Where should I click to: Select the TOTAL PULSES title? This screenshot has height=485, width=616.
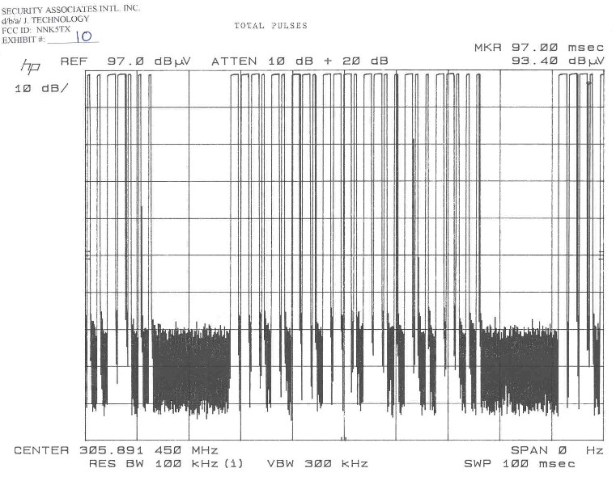pos(270,26)
